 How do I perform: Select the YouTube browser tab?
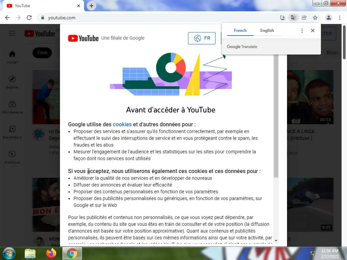tap(42, 6)
